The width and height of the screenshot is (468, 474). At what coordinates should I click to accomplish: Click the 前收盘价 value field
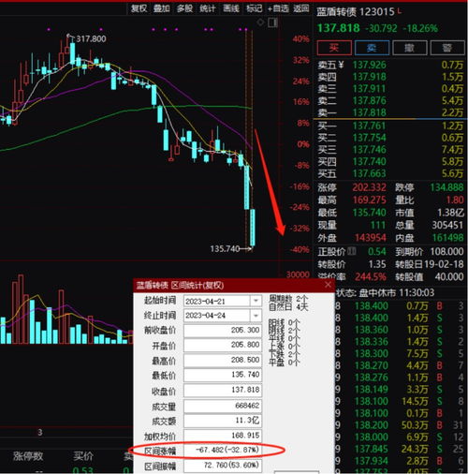tap(223, 331)
